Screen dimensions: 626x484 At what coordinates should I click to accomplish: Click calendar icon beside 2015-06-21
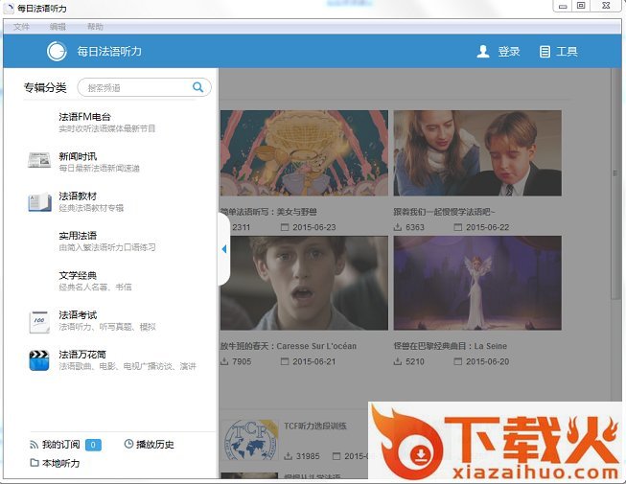pos(285,361)
